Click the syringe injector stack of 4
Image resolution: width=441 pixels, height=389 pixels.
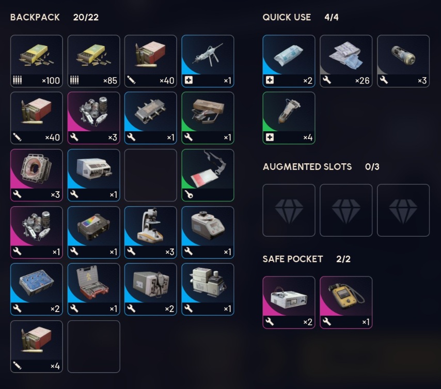coord(289,118)
